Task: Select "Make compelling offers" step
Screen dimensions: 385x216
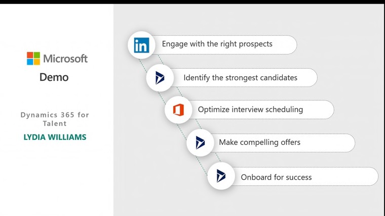Action: [x=259, y=143]
